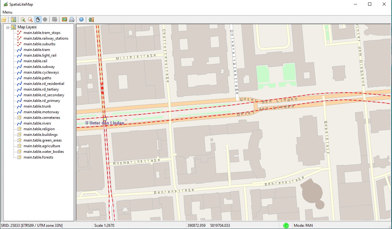This screenshot has width=392, height=229.
Task: Open the Menu menu
Action: click(7, 12)
